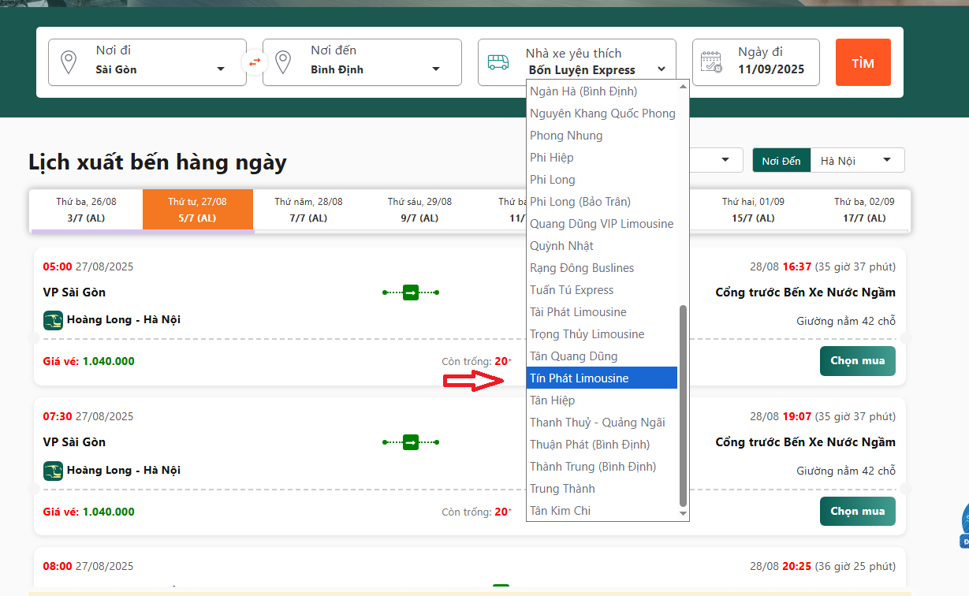Choose Rạng Đông Buslines in operator list
Screen dimensions: 969x596
point(582,268)
